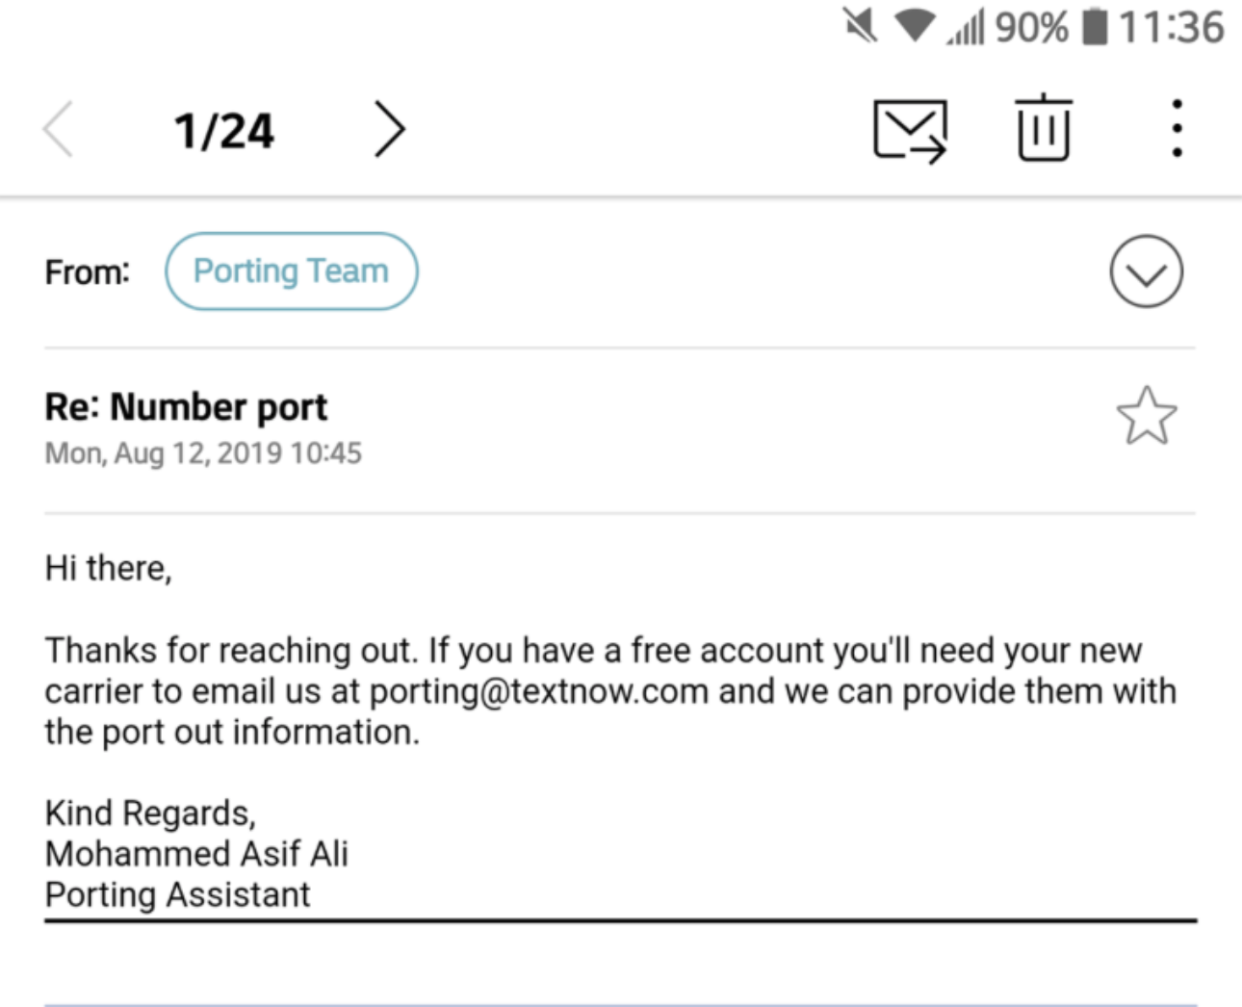The width and height of the screenshot is (1242, 1007).
Task: Go to the previous email arrow
Action: tap(59, 130)
